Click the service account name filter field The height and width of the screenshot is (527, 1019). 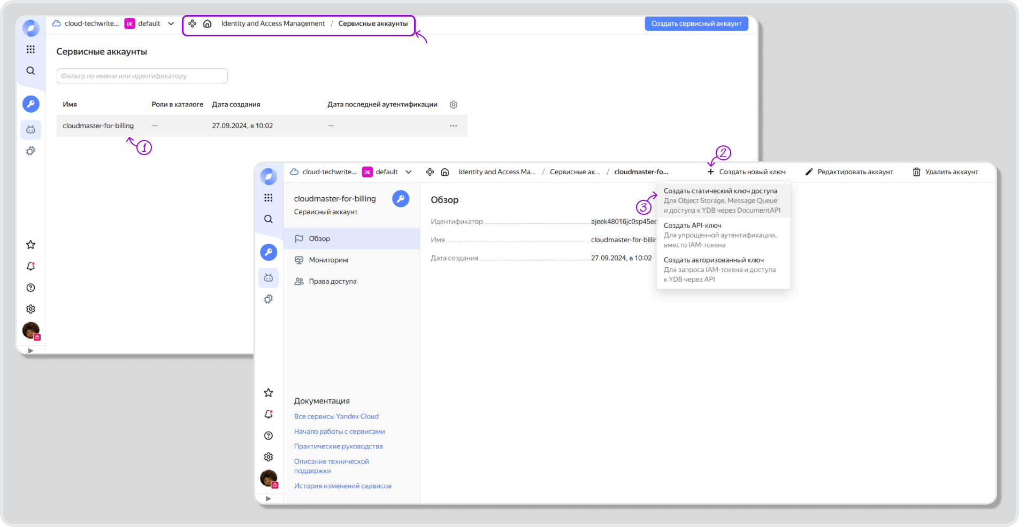point(142,76)
